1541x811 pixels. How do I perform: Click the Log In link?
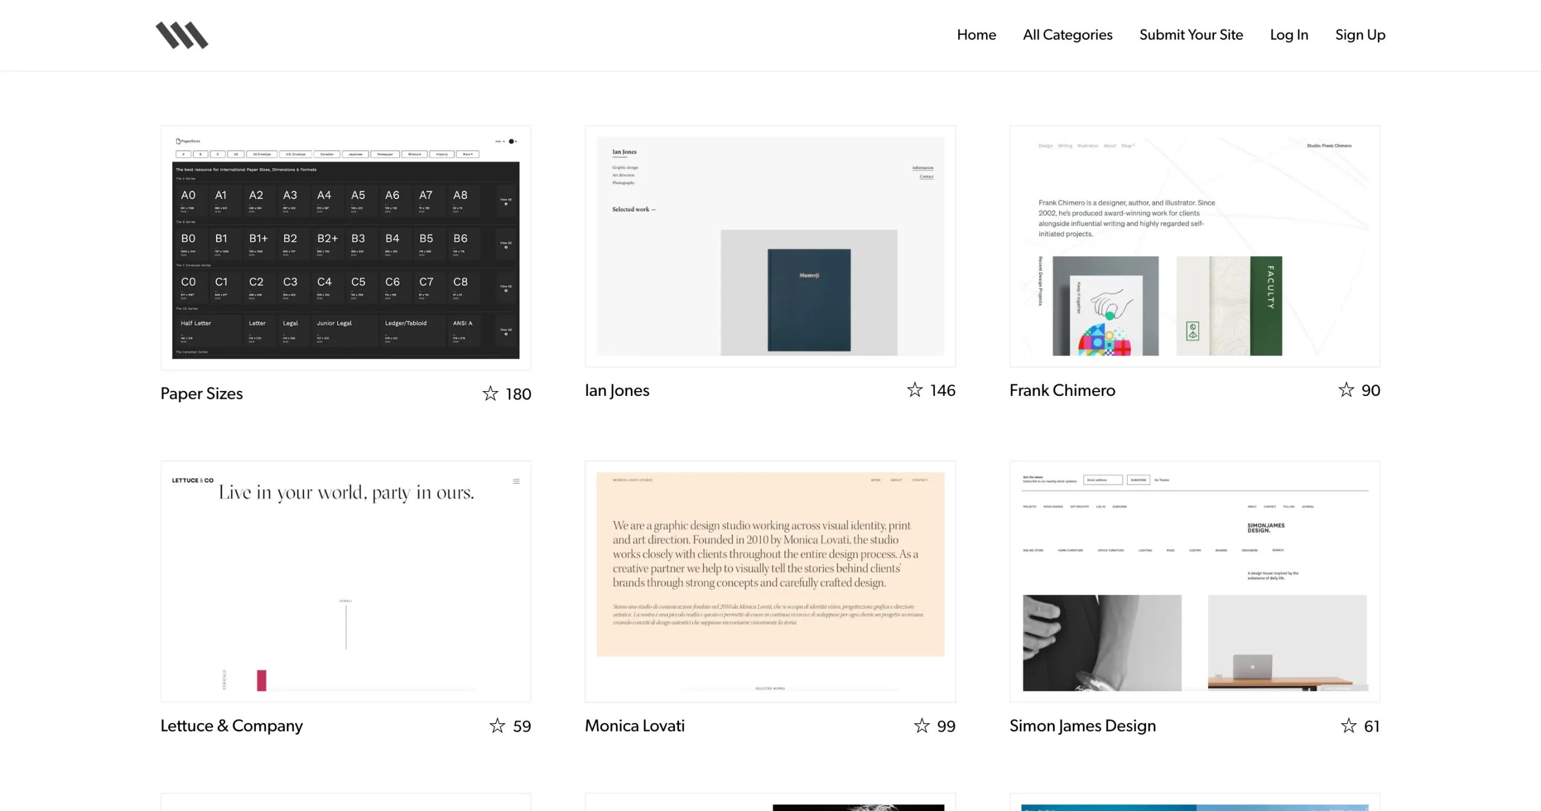tap(1289, 35)
